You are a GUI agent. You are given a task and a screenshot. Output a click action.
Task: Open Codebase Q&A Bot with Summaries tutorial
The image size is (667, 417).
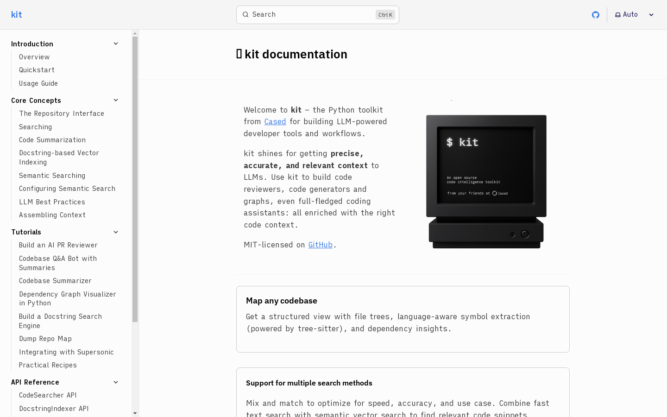(x=58, y=263)
